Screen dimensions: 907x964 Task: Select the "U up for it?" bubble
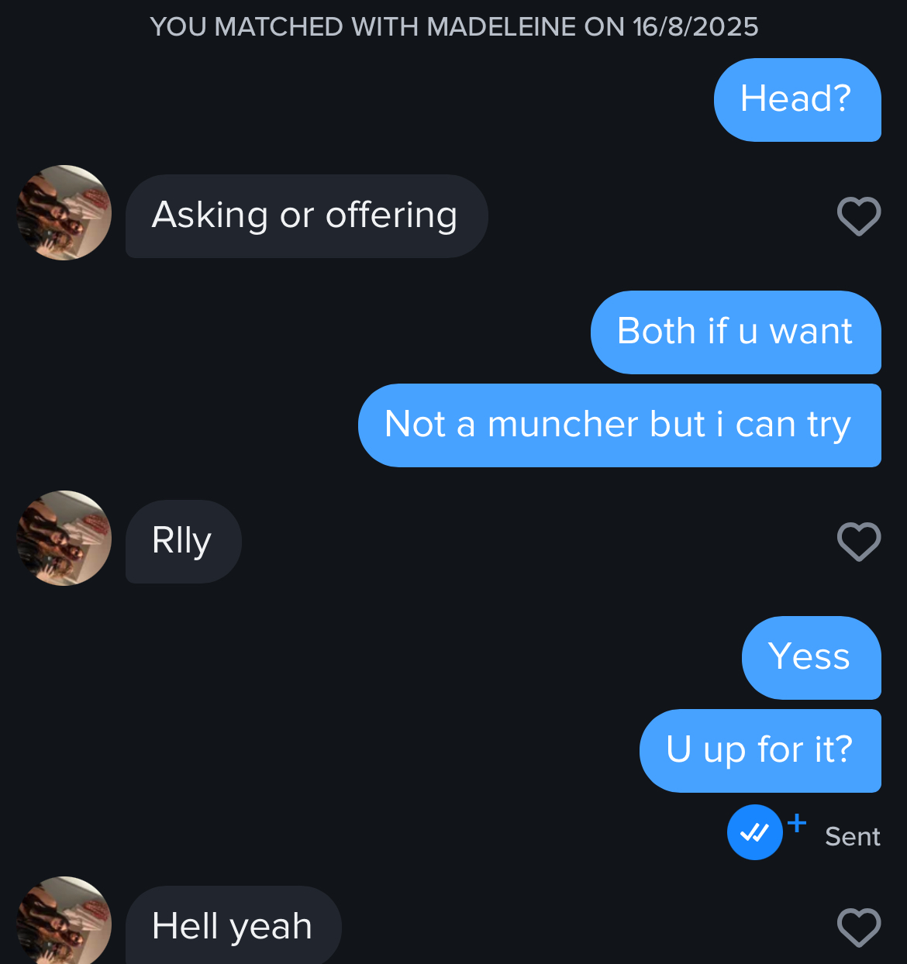(x=760, y=751)
